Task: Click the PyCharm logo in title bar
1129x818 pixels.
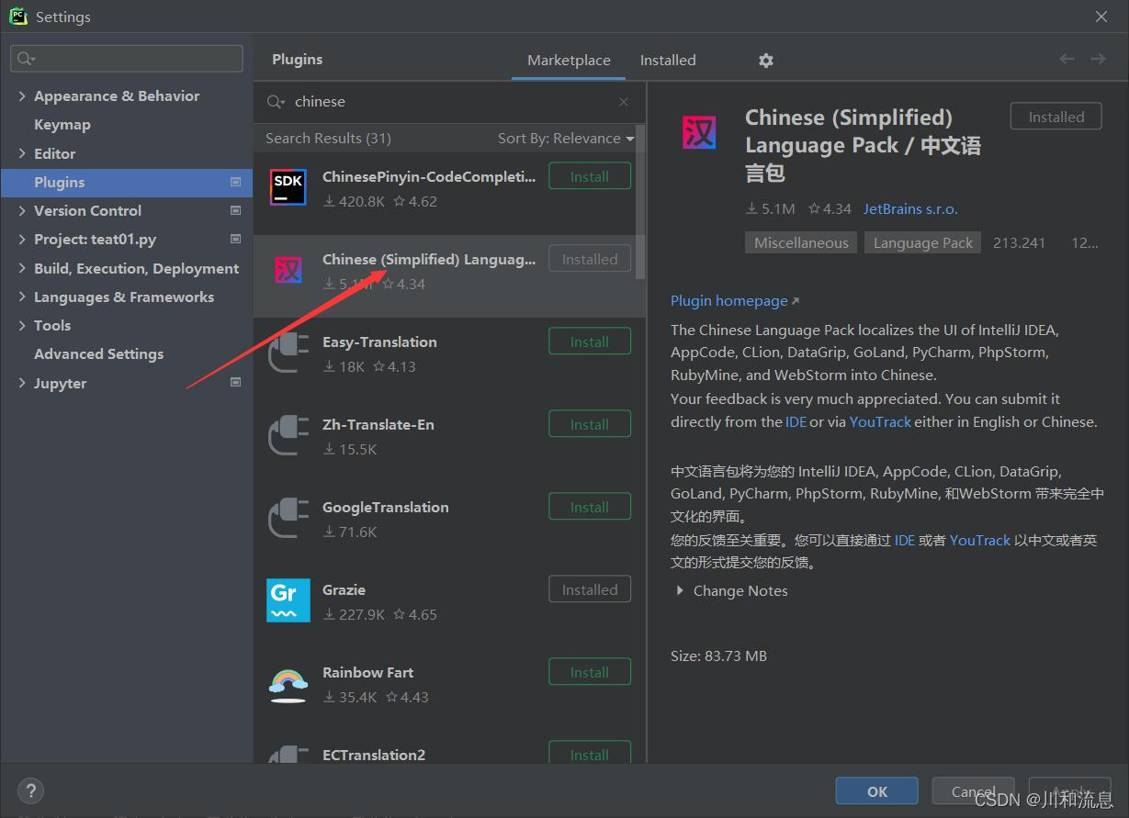Action: coord(18,17)
